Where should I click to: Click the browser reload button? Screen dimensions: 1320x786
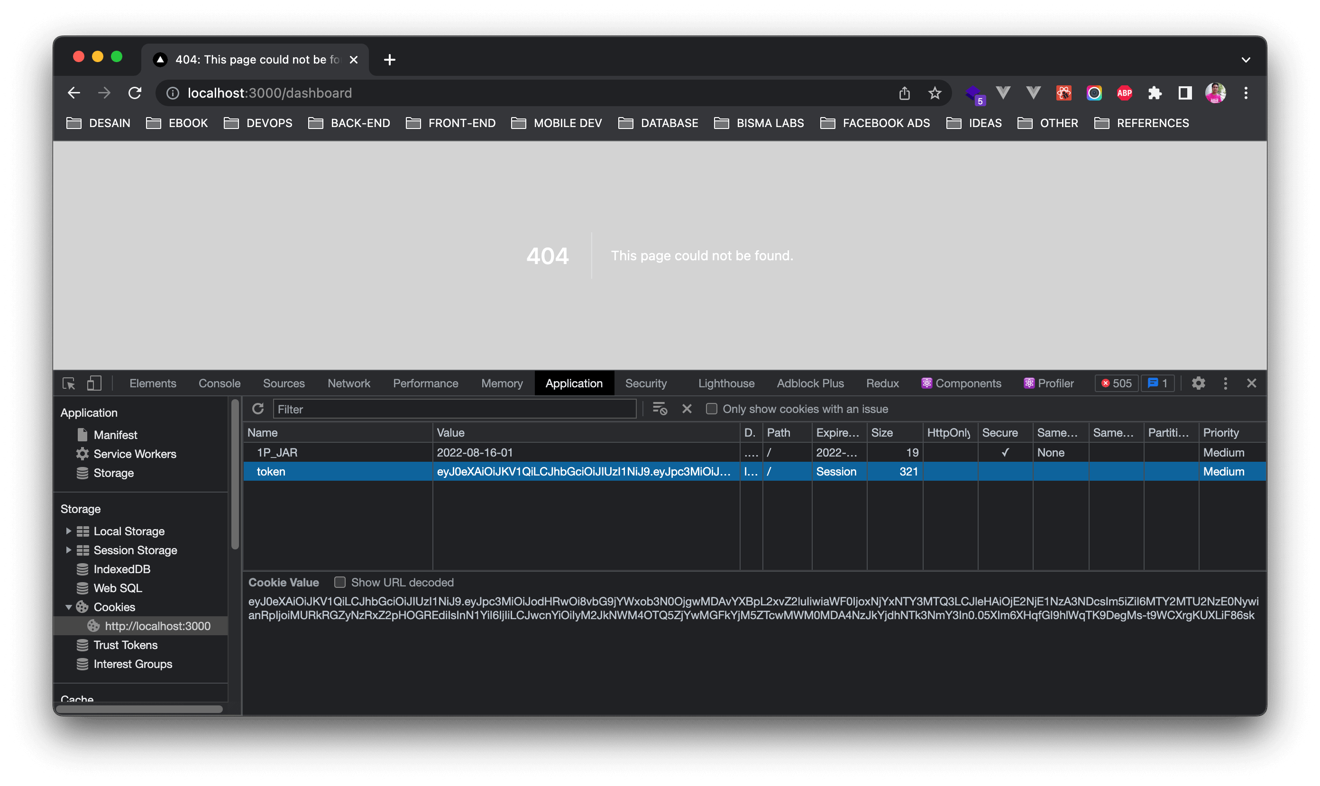(135, 93)
